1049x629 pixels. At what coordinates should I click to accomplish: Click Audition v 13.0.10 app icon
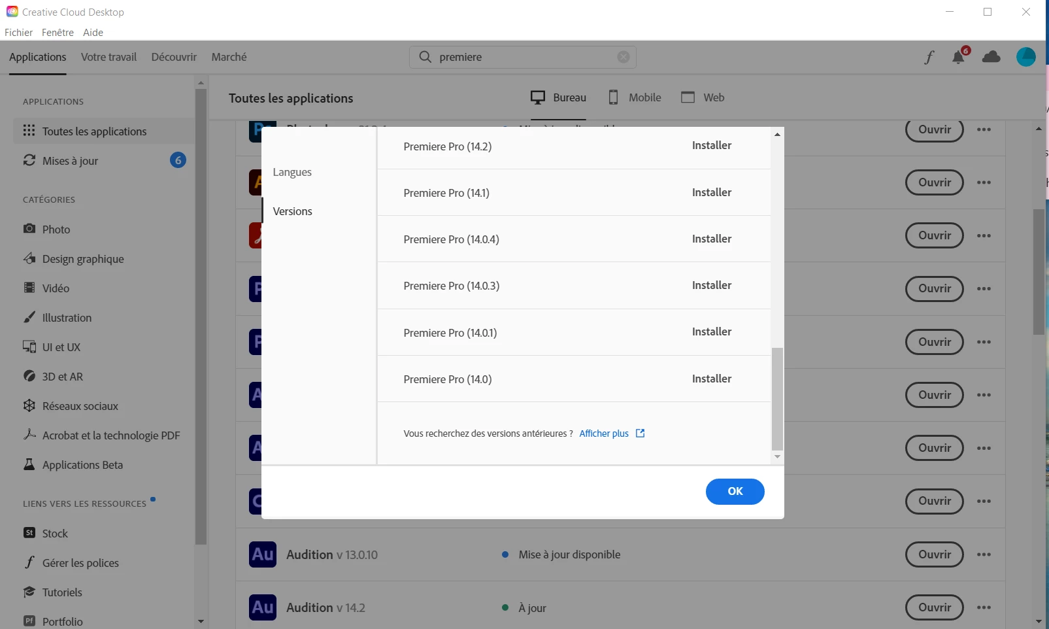(263, 554)
